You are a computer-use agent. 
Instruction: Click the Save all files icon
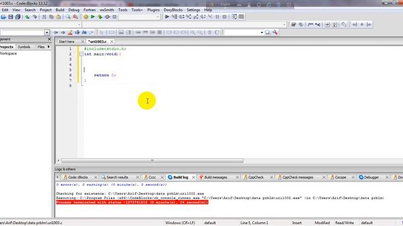[x=18, y=17]
